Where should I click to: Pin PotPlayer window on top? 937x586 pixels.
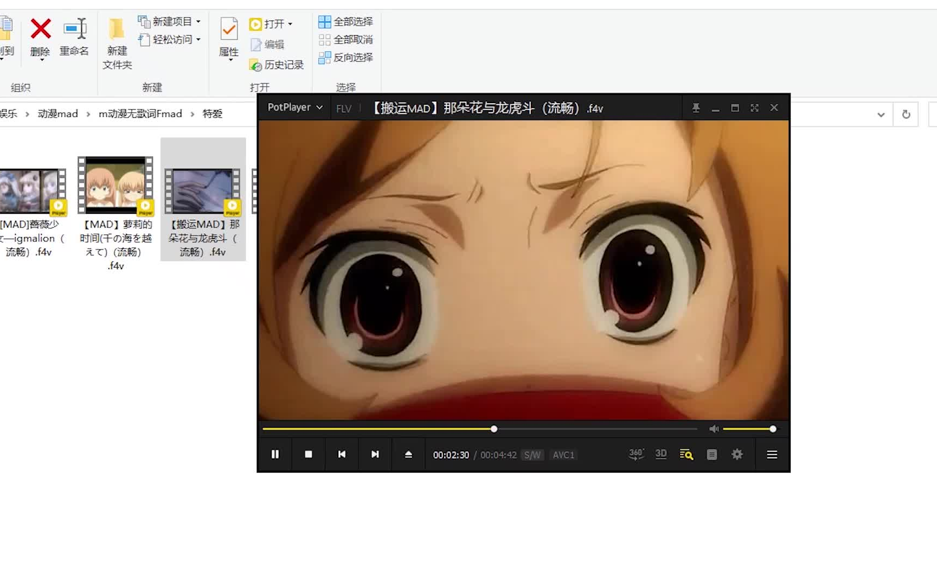click(x=696, y=108)
